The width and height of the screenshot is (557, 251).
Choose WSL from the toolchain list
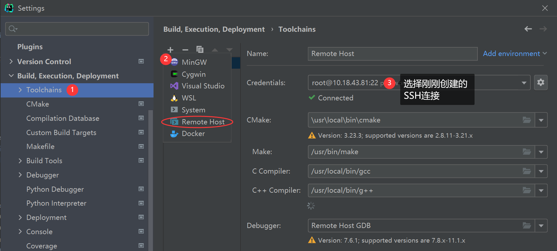[x=189, y=98]
